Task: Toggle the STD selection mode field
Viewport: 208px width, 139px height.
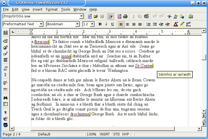Action: pyautogui.click(x=116, y=134)
